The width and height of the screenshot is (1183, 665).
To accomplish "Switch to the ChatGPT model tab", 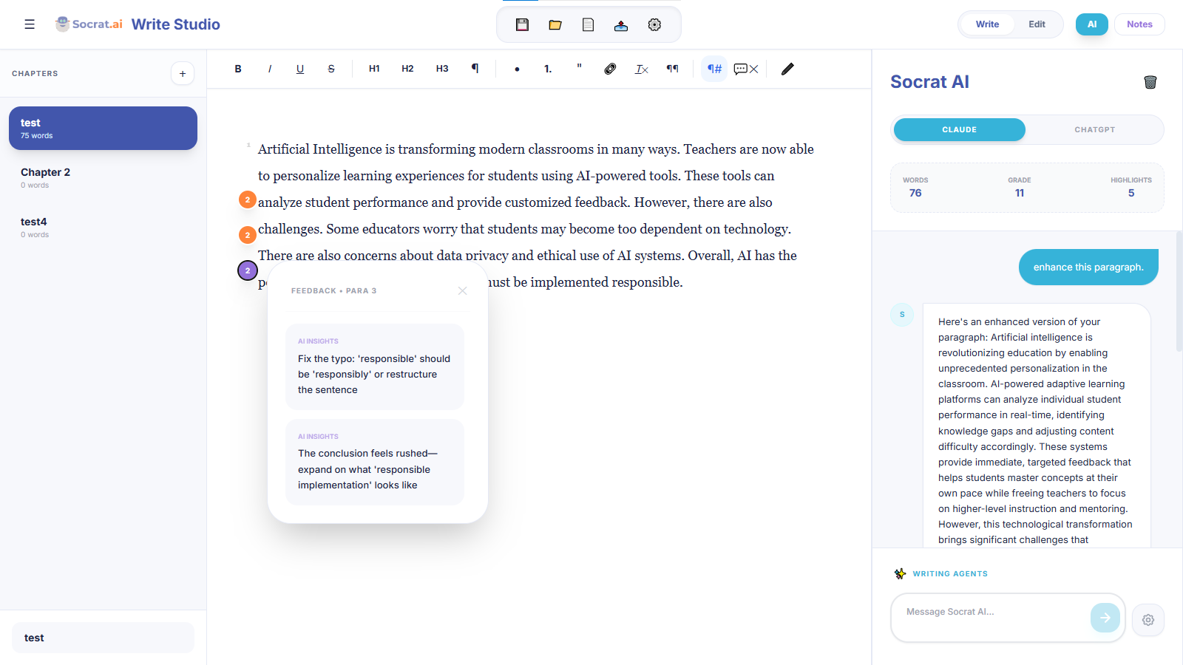I will (x=1094, y=130).
